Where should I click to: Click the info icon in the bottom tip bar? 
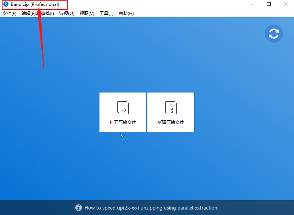79,208
